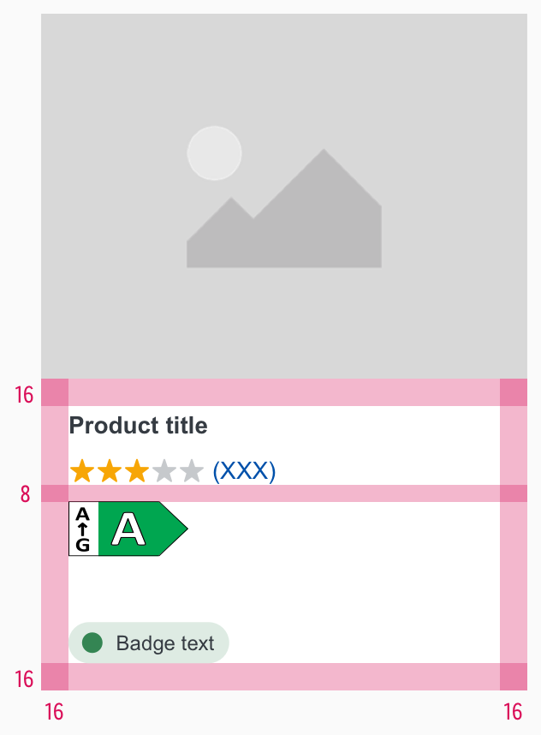Click the top 16 spacing annotation label
541x735 pixels.
click(24, 395)
